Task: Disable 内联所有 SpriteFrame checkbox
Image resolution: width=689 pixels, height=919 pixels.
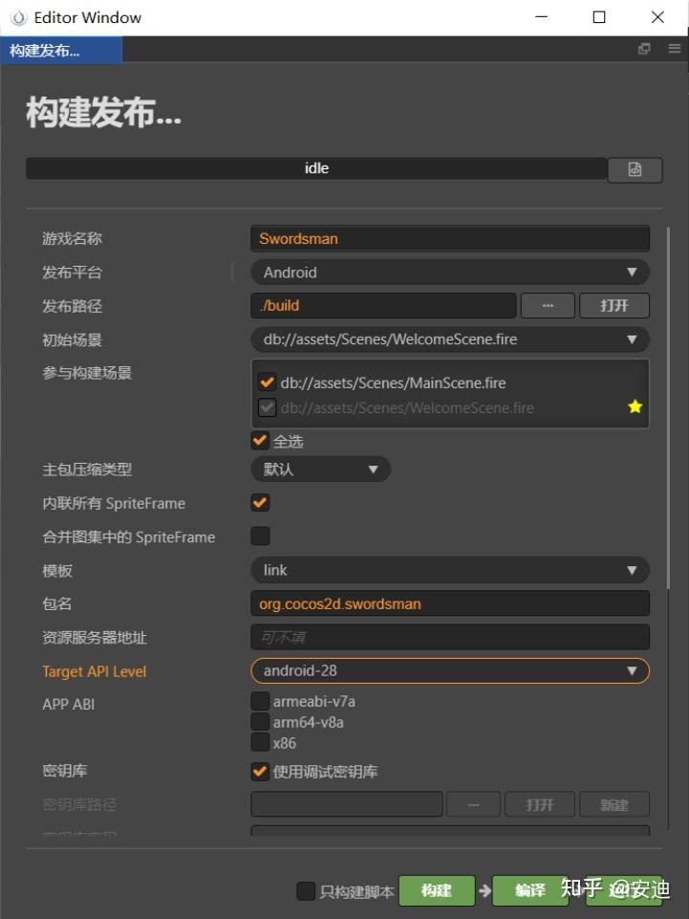Action: pos(260,503)
